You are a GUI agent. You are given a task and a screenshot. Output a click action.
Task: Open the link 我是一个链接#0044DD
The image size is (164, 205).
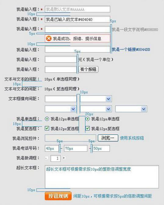click(131, 50)
